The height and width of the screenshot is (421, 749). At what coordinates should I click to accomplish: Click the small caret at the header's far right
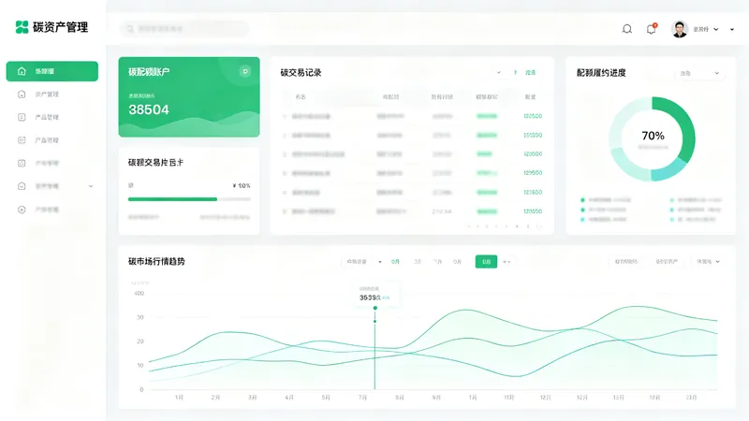click(x=732, y=30)
